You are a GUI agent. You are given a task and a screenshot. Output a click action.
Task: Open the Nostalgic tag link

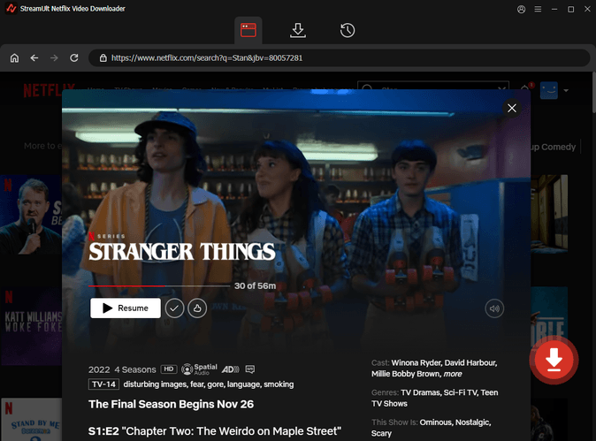(473, 422)
